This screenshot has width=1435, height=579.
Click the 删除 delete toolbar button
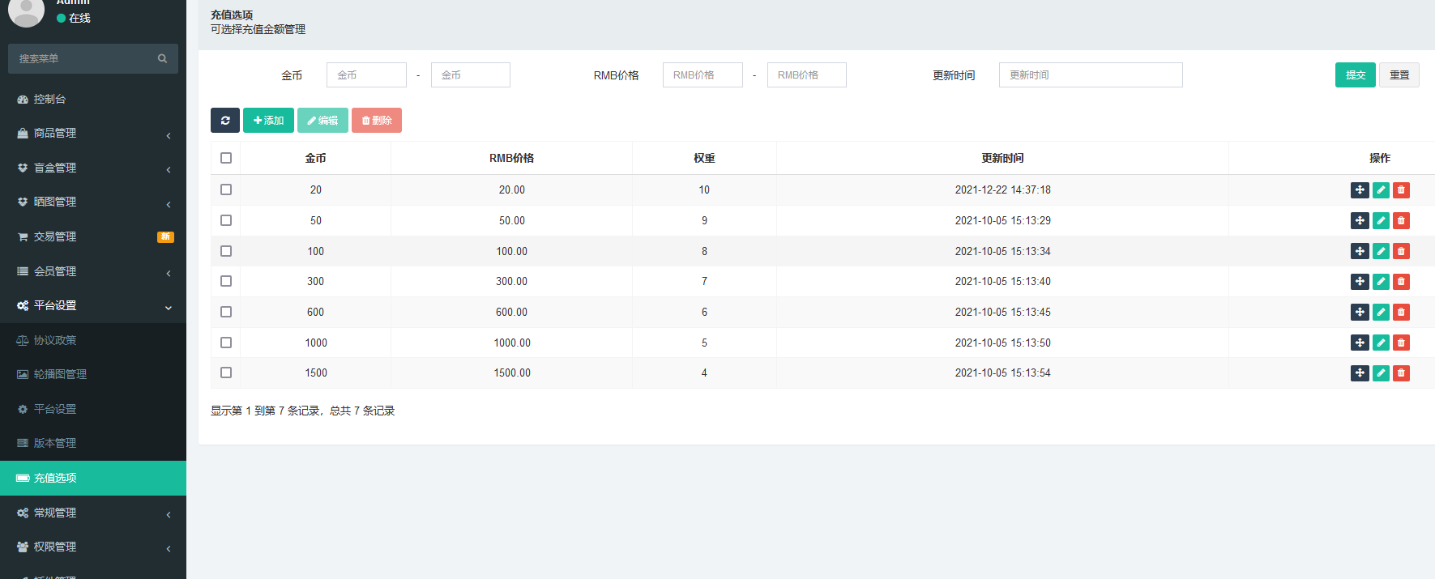[377, 121]
